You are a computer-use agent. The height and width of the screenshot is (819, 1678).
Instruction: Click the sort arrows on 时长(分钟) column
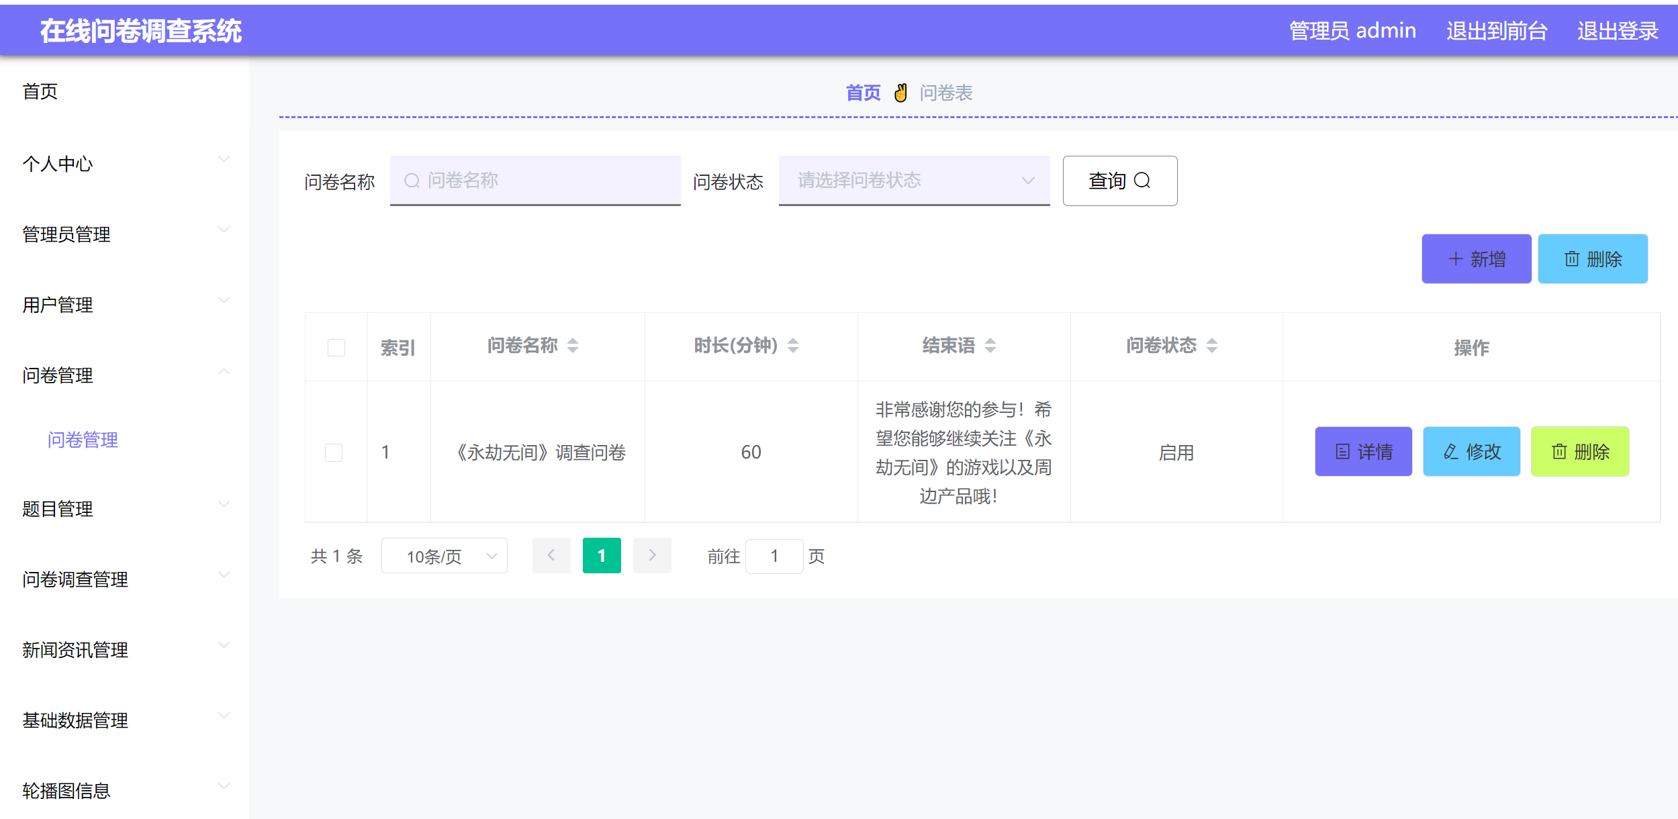tap(793, 346)
